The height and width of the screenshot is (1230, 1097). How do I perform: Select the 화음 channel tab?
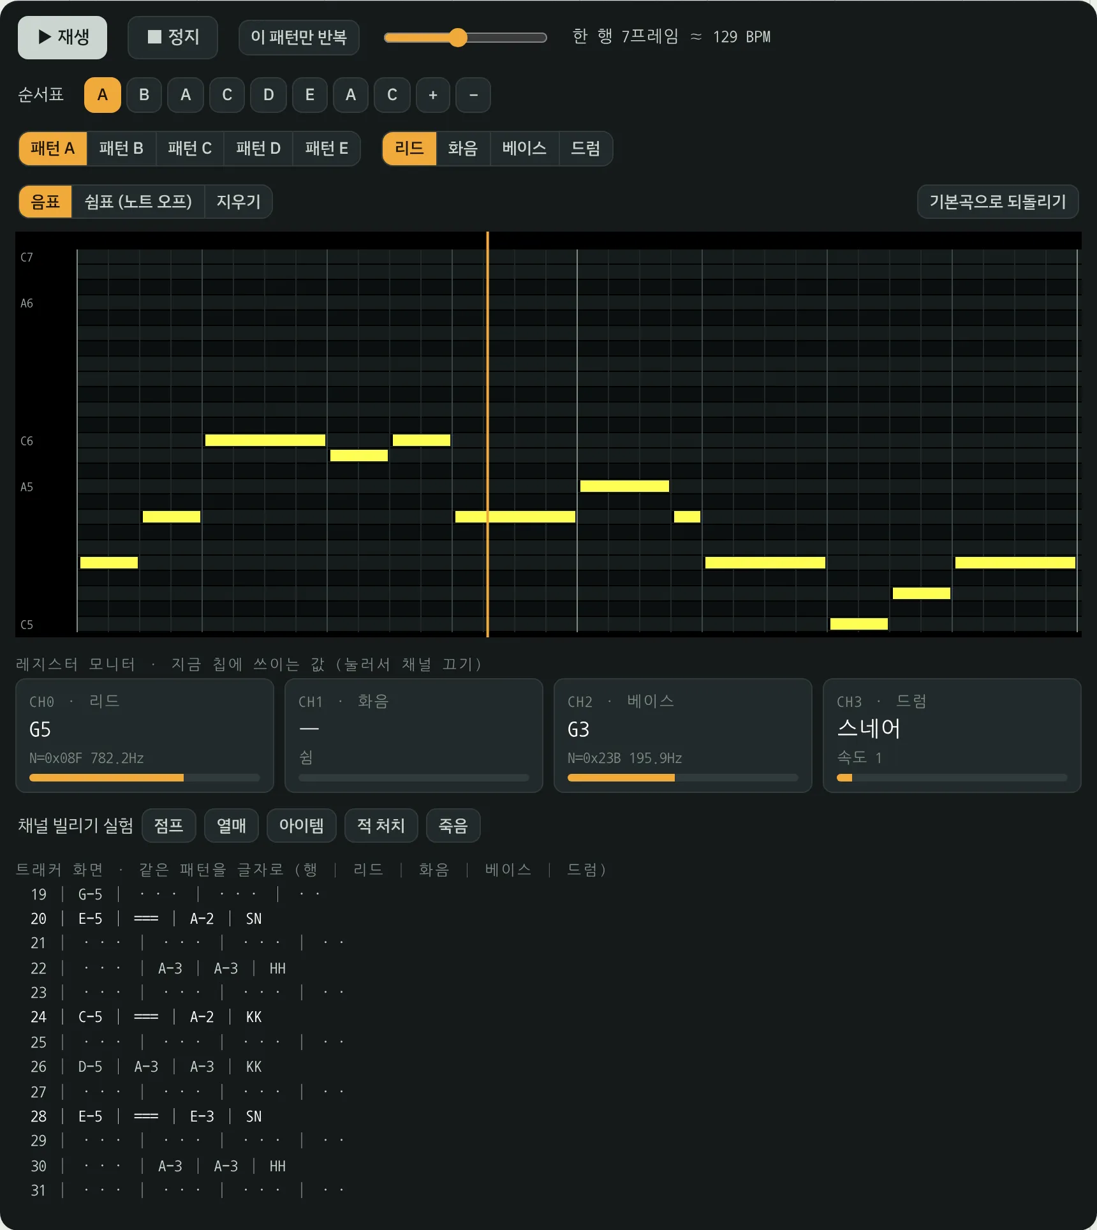463,149
